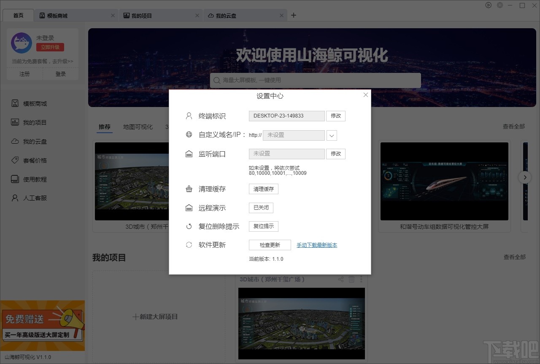Click the broom icon beside 清理缓存
540x364 pixels.
[x=189, y=189]
